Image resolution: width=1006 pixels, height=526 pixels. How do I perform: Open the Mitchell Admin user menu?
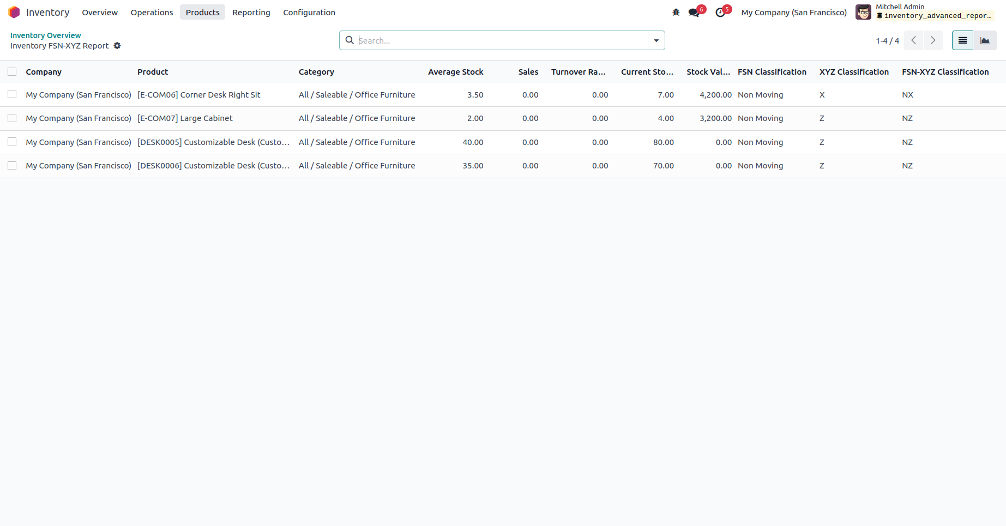(x=924, y=12)
